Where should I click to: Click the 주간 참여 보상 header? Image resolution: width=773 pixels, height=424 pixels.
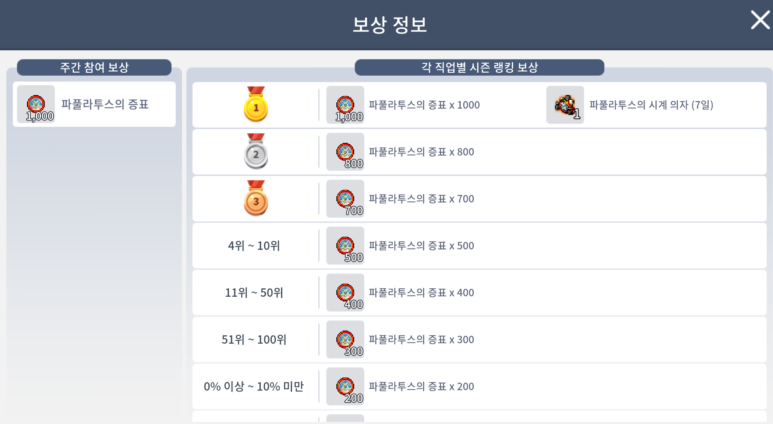[x=94, y=67]
